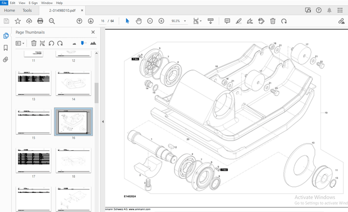Print the document using the printer icon
This screenshot has width=348, height=212.
[40, 21]
